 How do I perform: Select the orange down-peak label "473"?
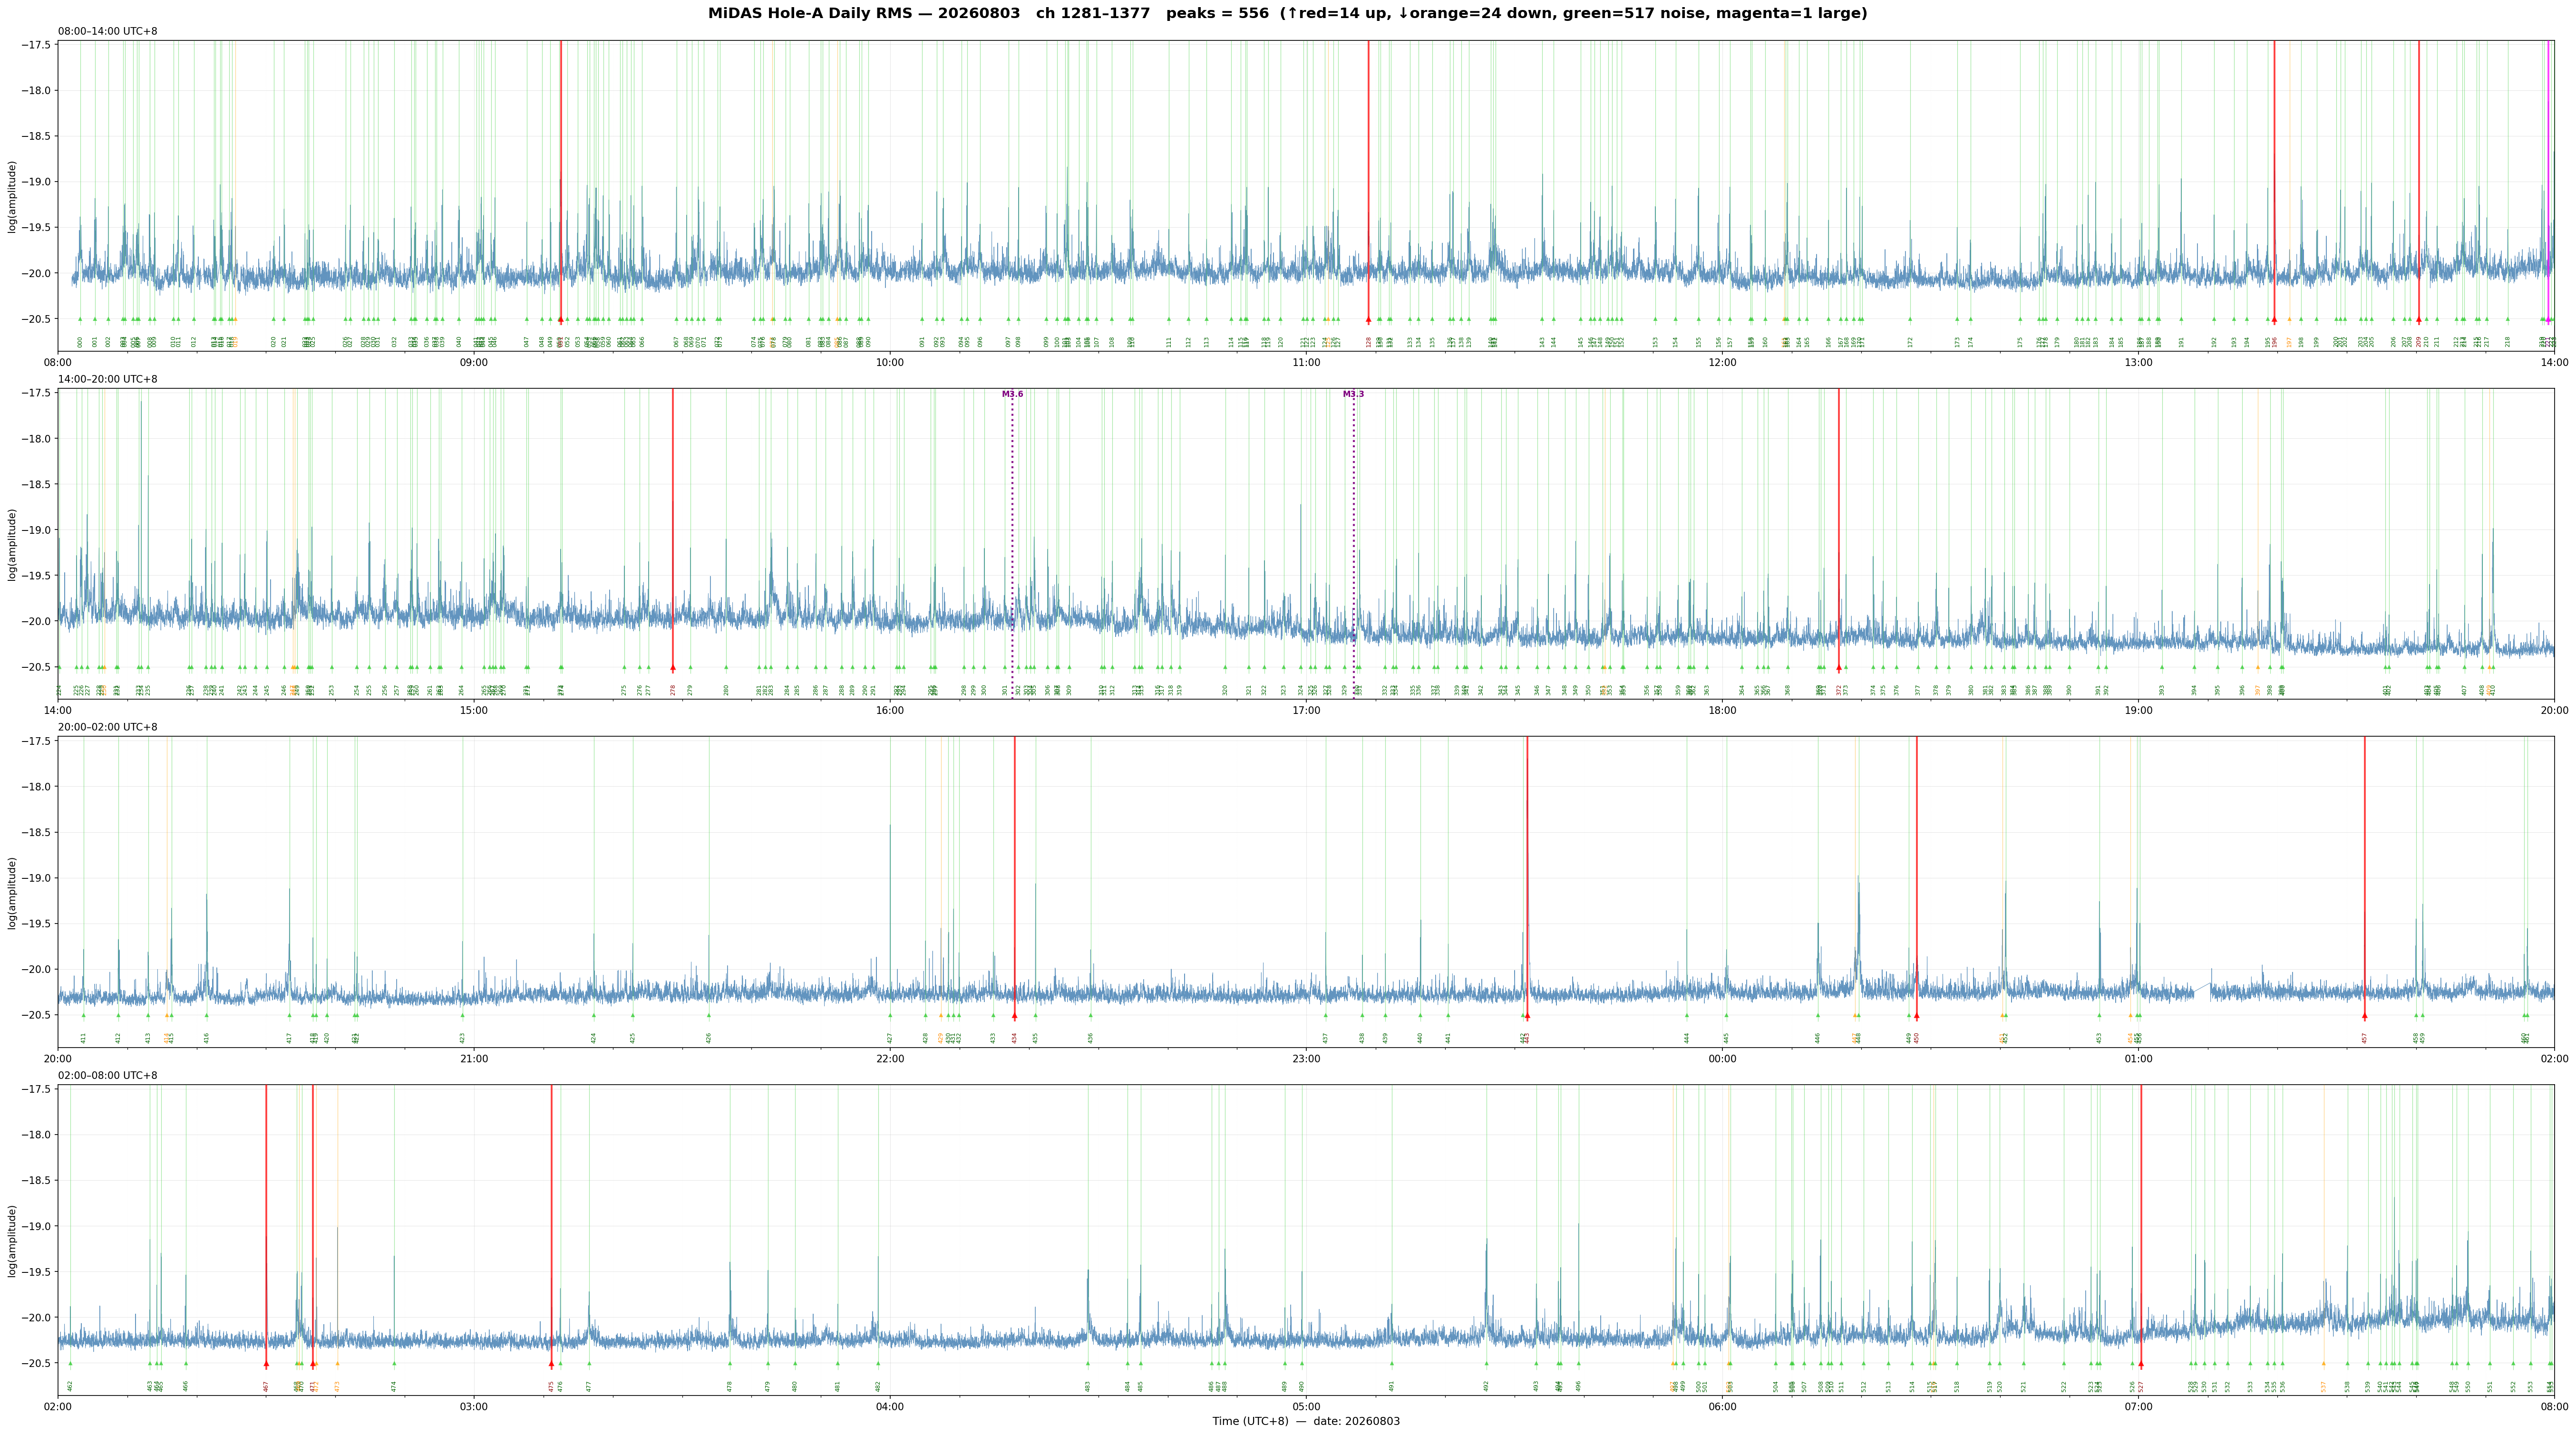tap(337, 1386)
